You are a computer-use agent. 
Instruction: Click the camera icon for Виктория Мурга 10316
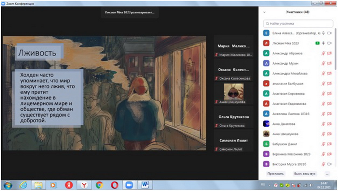point(329,164)
